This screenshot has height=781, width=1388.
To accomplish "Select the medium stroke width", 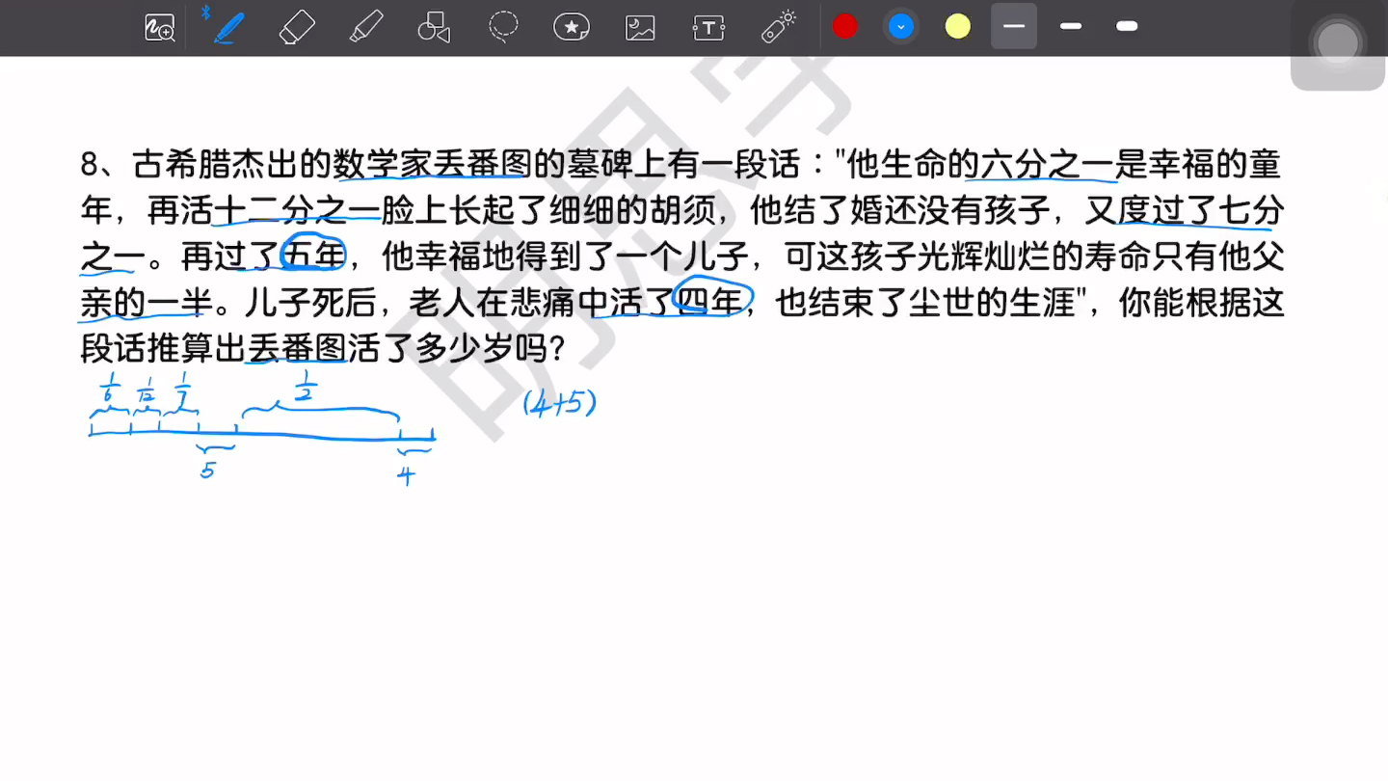I will tap(1071, 26).
